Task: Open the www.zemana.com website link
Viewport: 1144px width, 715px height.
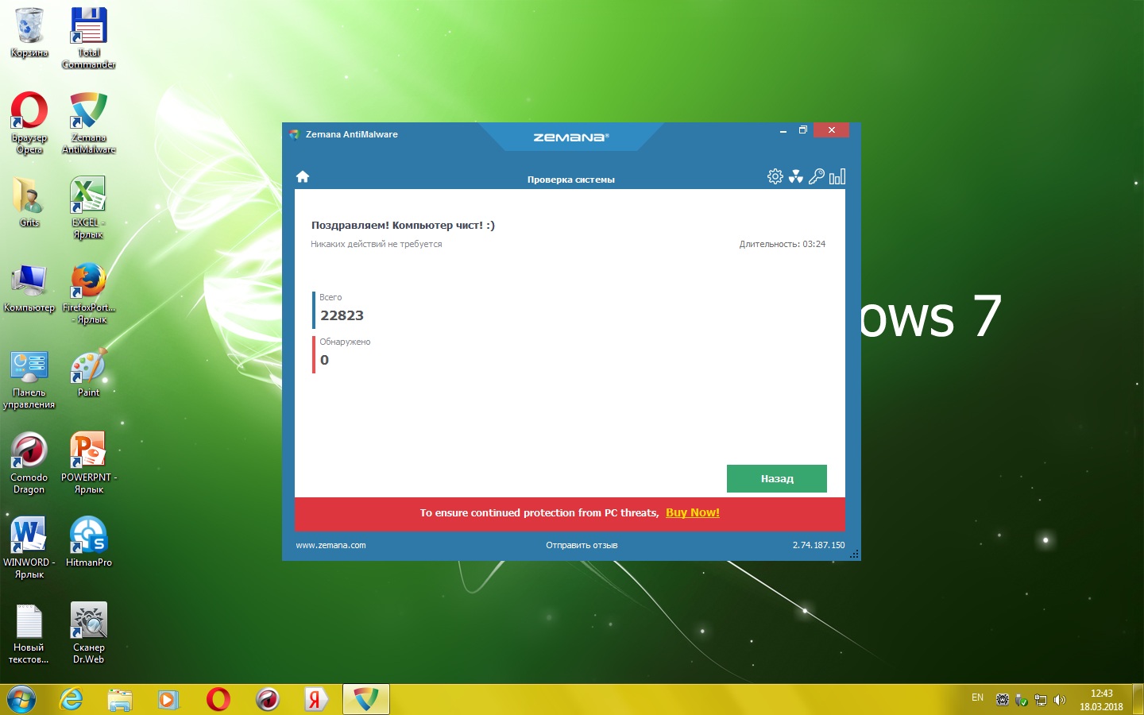Action: 330,545
